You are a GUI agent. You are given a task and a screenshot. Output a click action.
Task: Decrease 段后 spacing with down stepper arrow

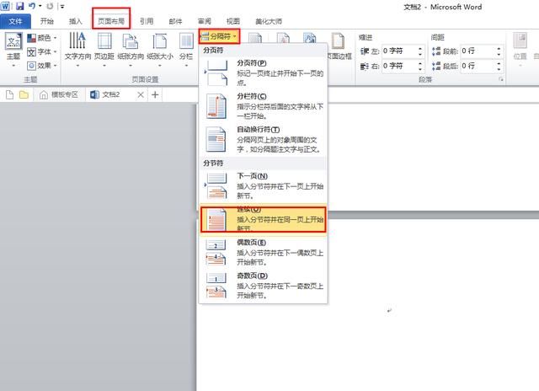(x=499, y=68)
